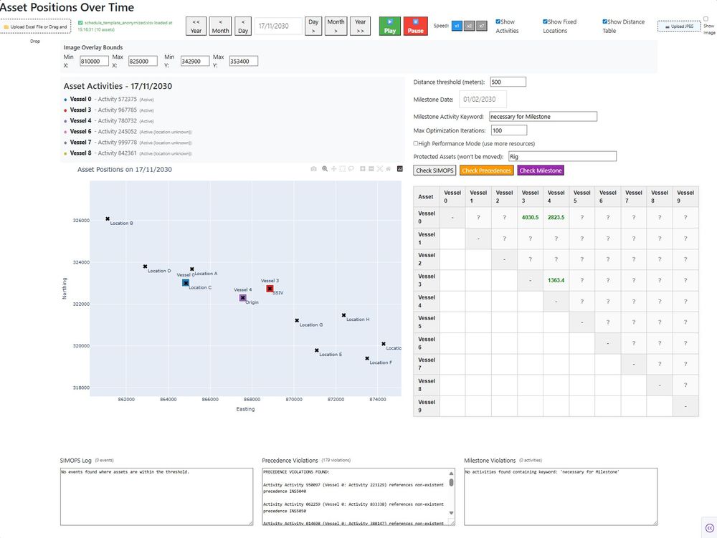This screenshot has height=538, width=717.
Task: Click the green file loaded status icon
Action: pyautogui.click(x=80, y=22)
